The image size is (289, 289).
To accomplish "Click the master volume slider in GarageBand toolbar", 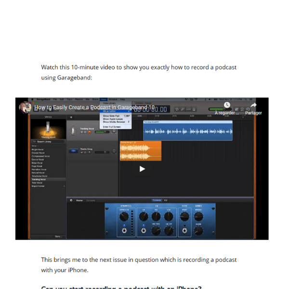I will coord(219,109).
